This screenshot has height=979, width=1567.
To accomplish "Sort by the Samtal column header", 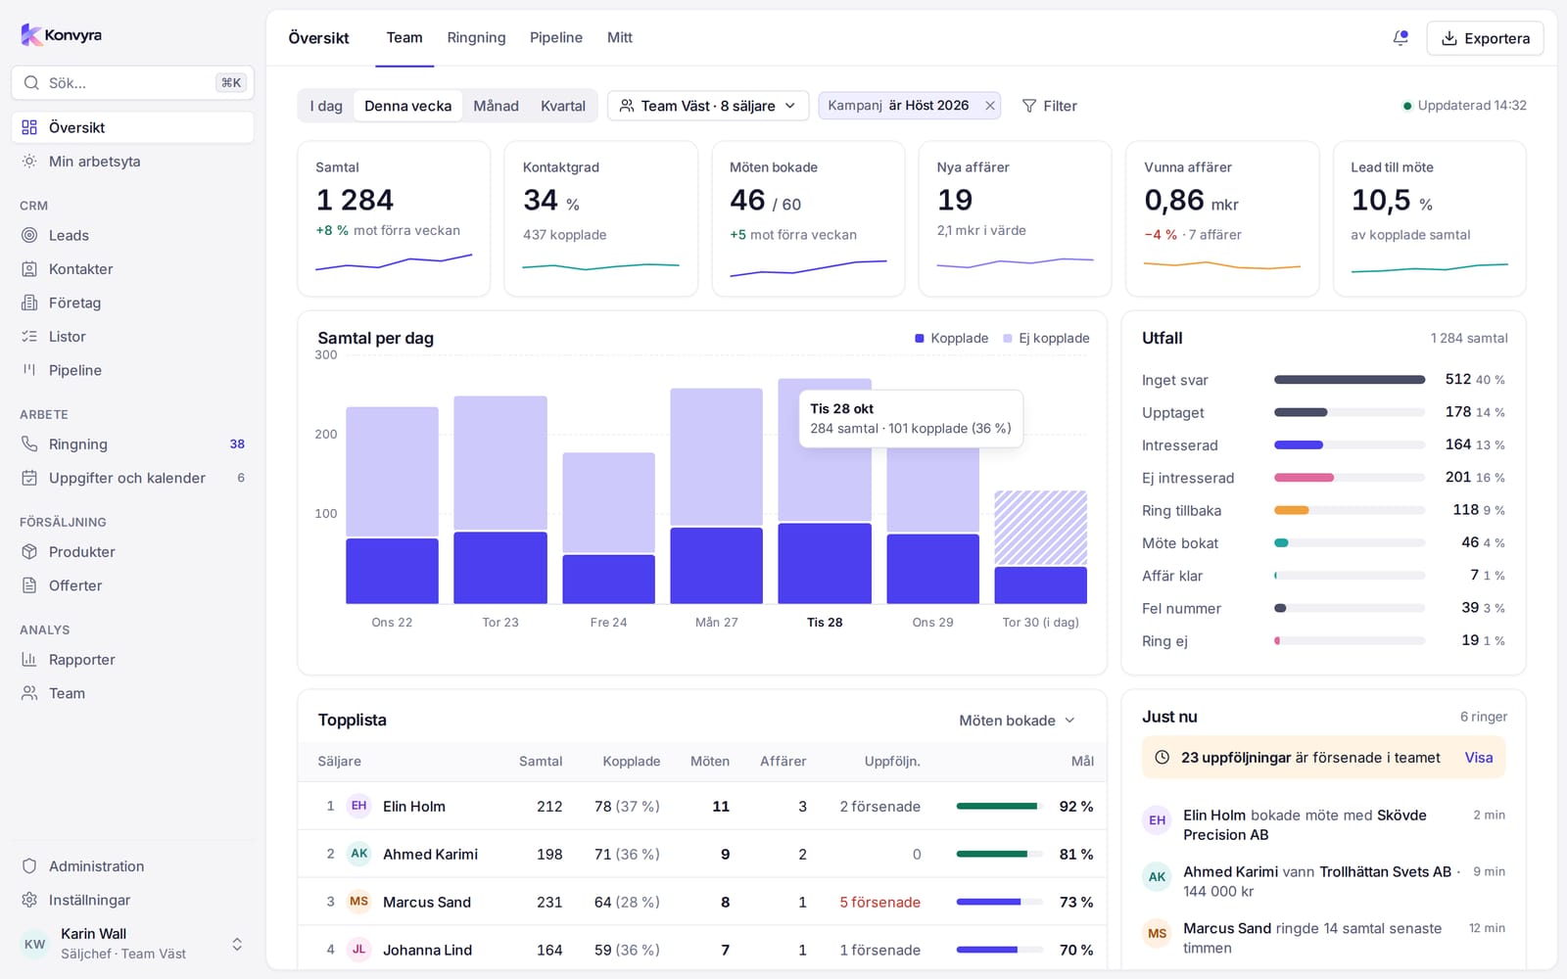I will coord(541,762).
